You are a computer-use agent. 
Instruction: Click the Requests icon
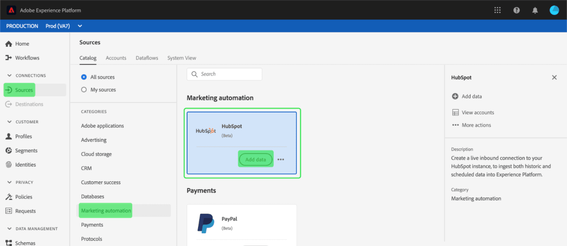pyautogui.click(x=9, y=211)
